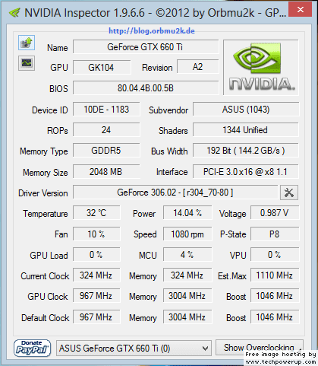The image size is (318, 366).
Task: Select Default Clock row Memory 3004 MHz
Action: [x=187, y=317]
